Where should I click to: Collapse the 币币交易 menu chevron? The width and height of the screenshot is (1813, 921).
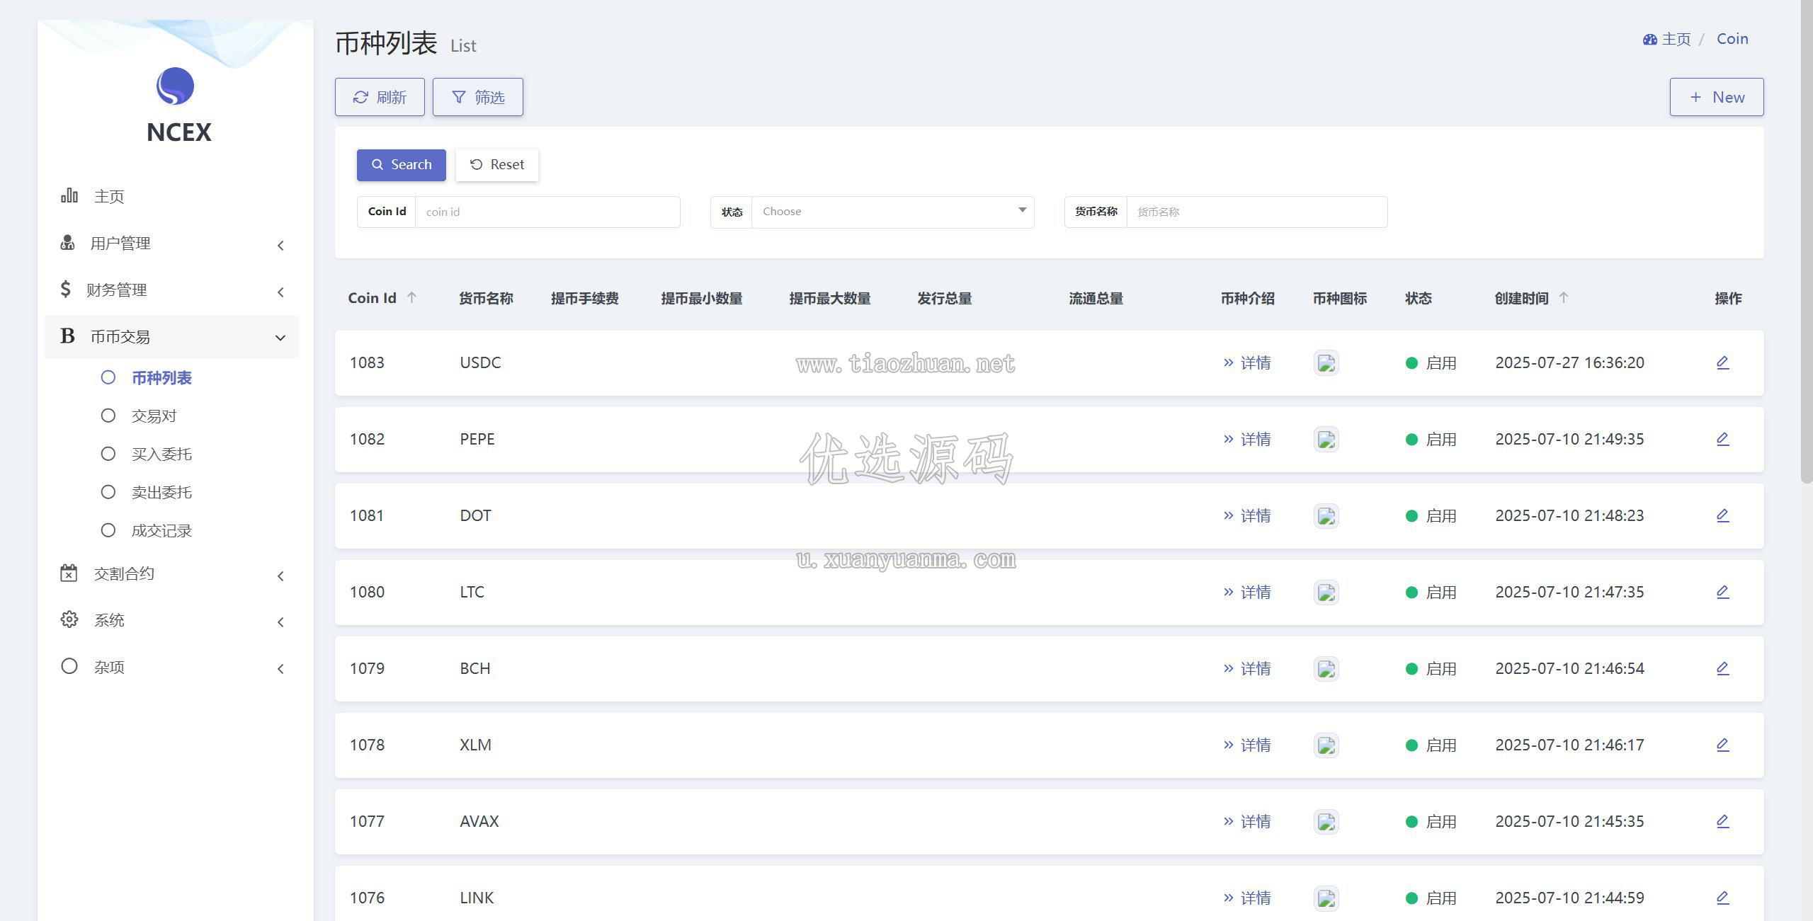point(280,338)
